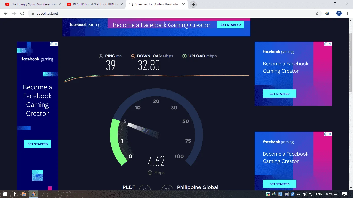Open the Windows Start menu

tap(4, 194)
